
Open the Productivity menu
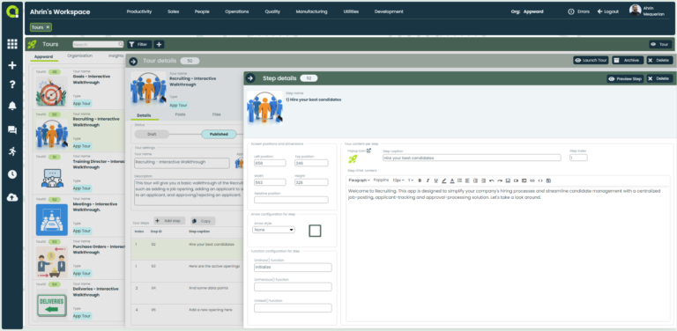(139, 11)
